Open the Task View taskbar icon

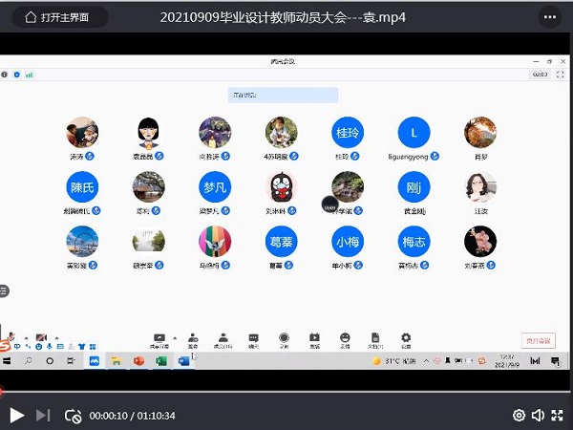(71, 361)
